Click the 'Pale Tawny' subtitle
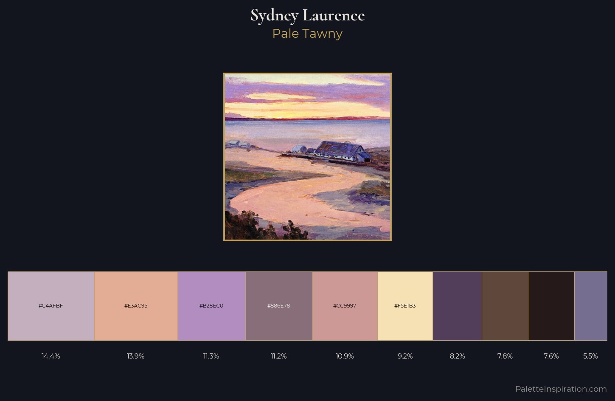Viewport: 615px width, 401px height. tap(307, 34)
